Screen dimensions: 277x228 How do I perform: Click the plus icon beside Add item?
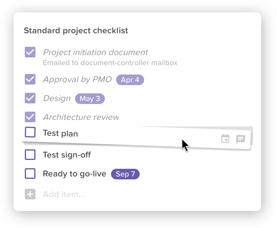[x=30, y=194]
